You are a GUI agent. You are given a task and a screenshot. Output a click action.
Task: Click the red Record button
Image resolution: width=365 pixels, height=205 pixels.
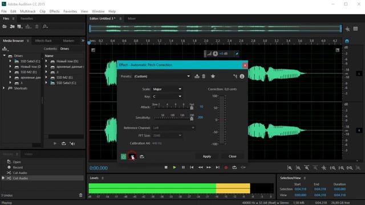226,167
